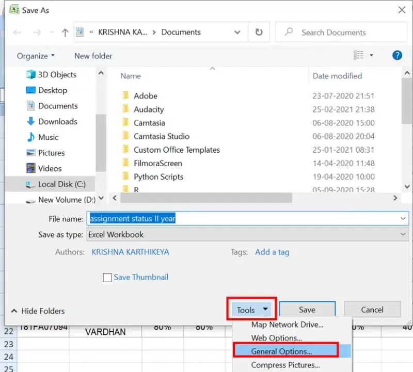Change view layout icon
This screenshot has width=413, height=372.
click(x=358, y=55)
